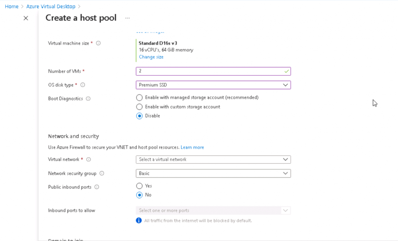The image size is (398, 241).
Task: Open the ellipsis menu beside page title
Action: click(x=127, y=18)
